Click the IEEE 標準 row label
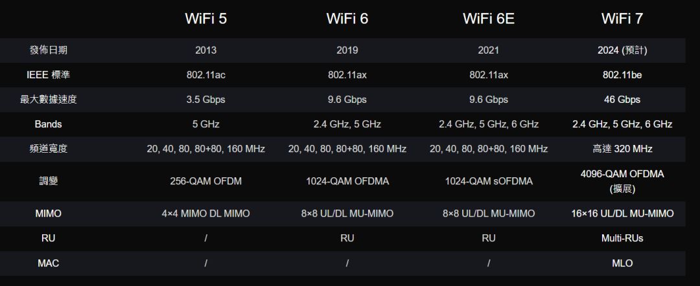The height and width of the screenshot is (286, 700). (x=49, y=75)
